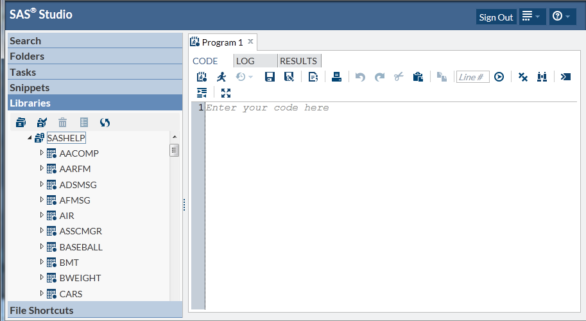Screen dimensions: 586x321
Task: Click the Maximize view expand icon
Action: (226, 92)
